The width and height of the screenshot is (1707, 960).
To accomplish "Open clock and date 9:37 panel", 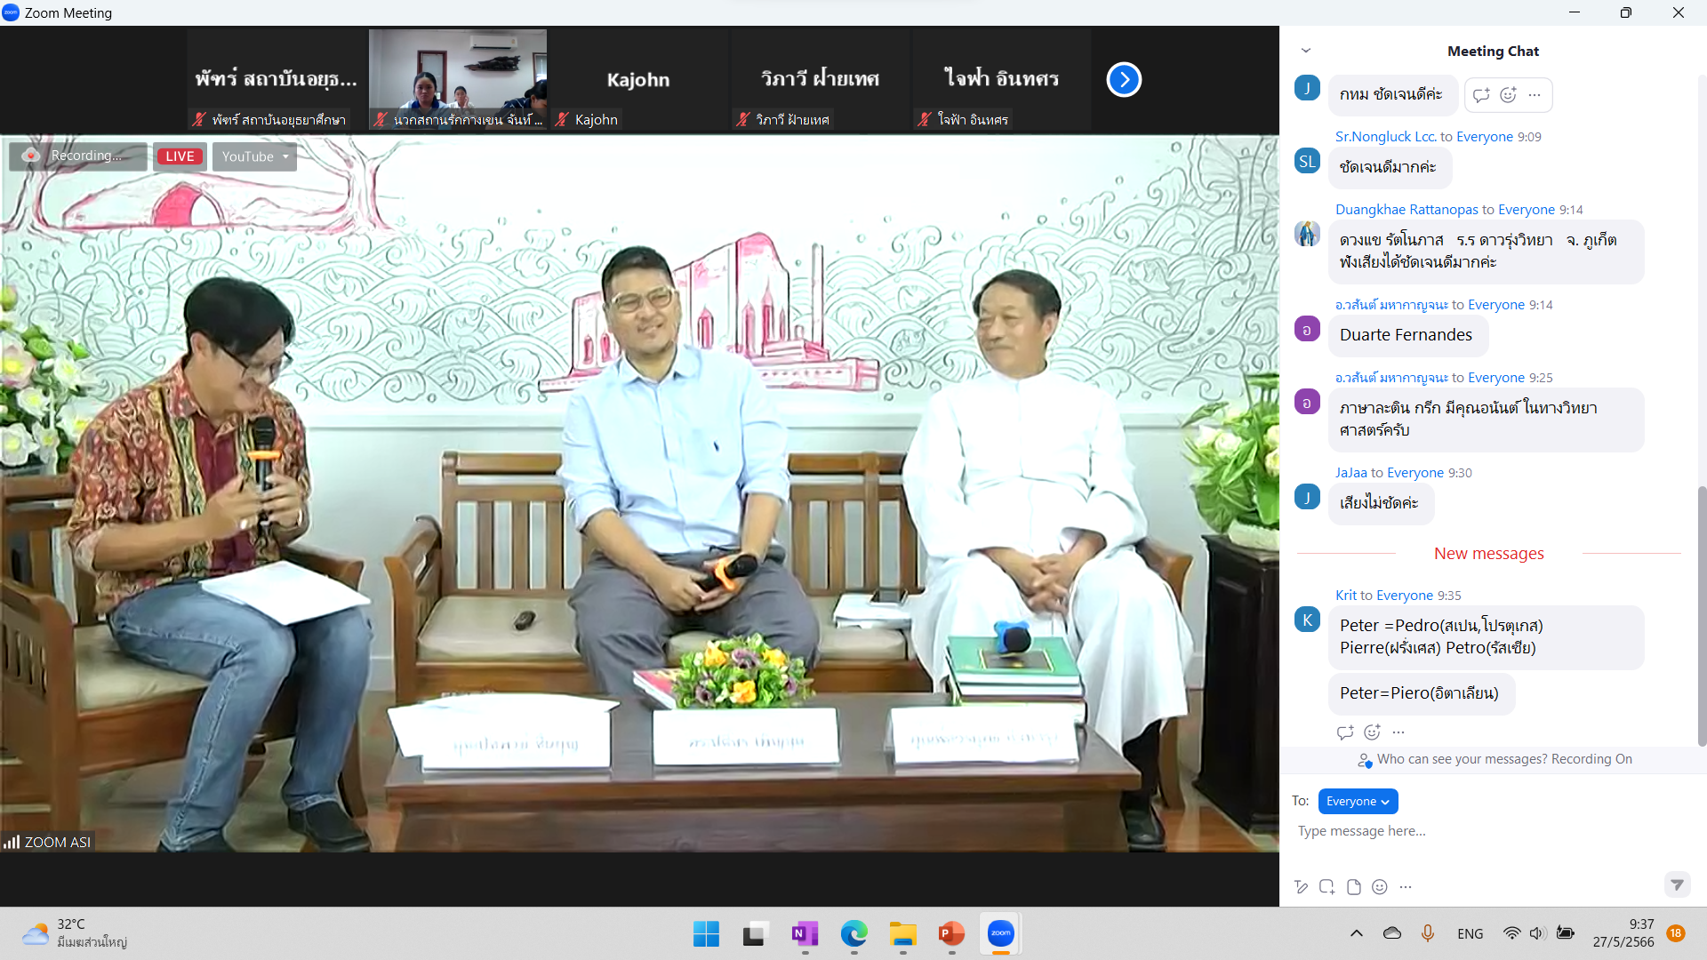I will [1623, 933].
